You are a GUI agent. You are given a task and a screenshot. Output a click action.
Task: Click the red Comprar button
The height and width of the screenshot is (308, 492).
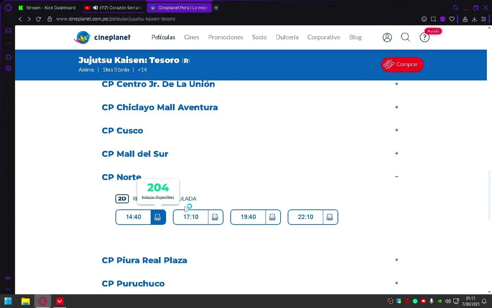[x=402, y=65]
